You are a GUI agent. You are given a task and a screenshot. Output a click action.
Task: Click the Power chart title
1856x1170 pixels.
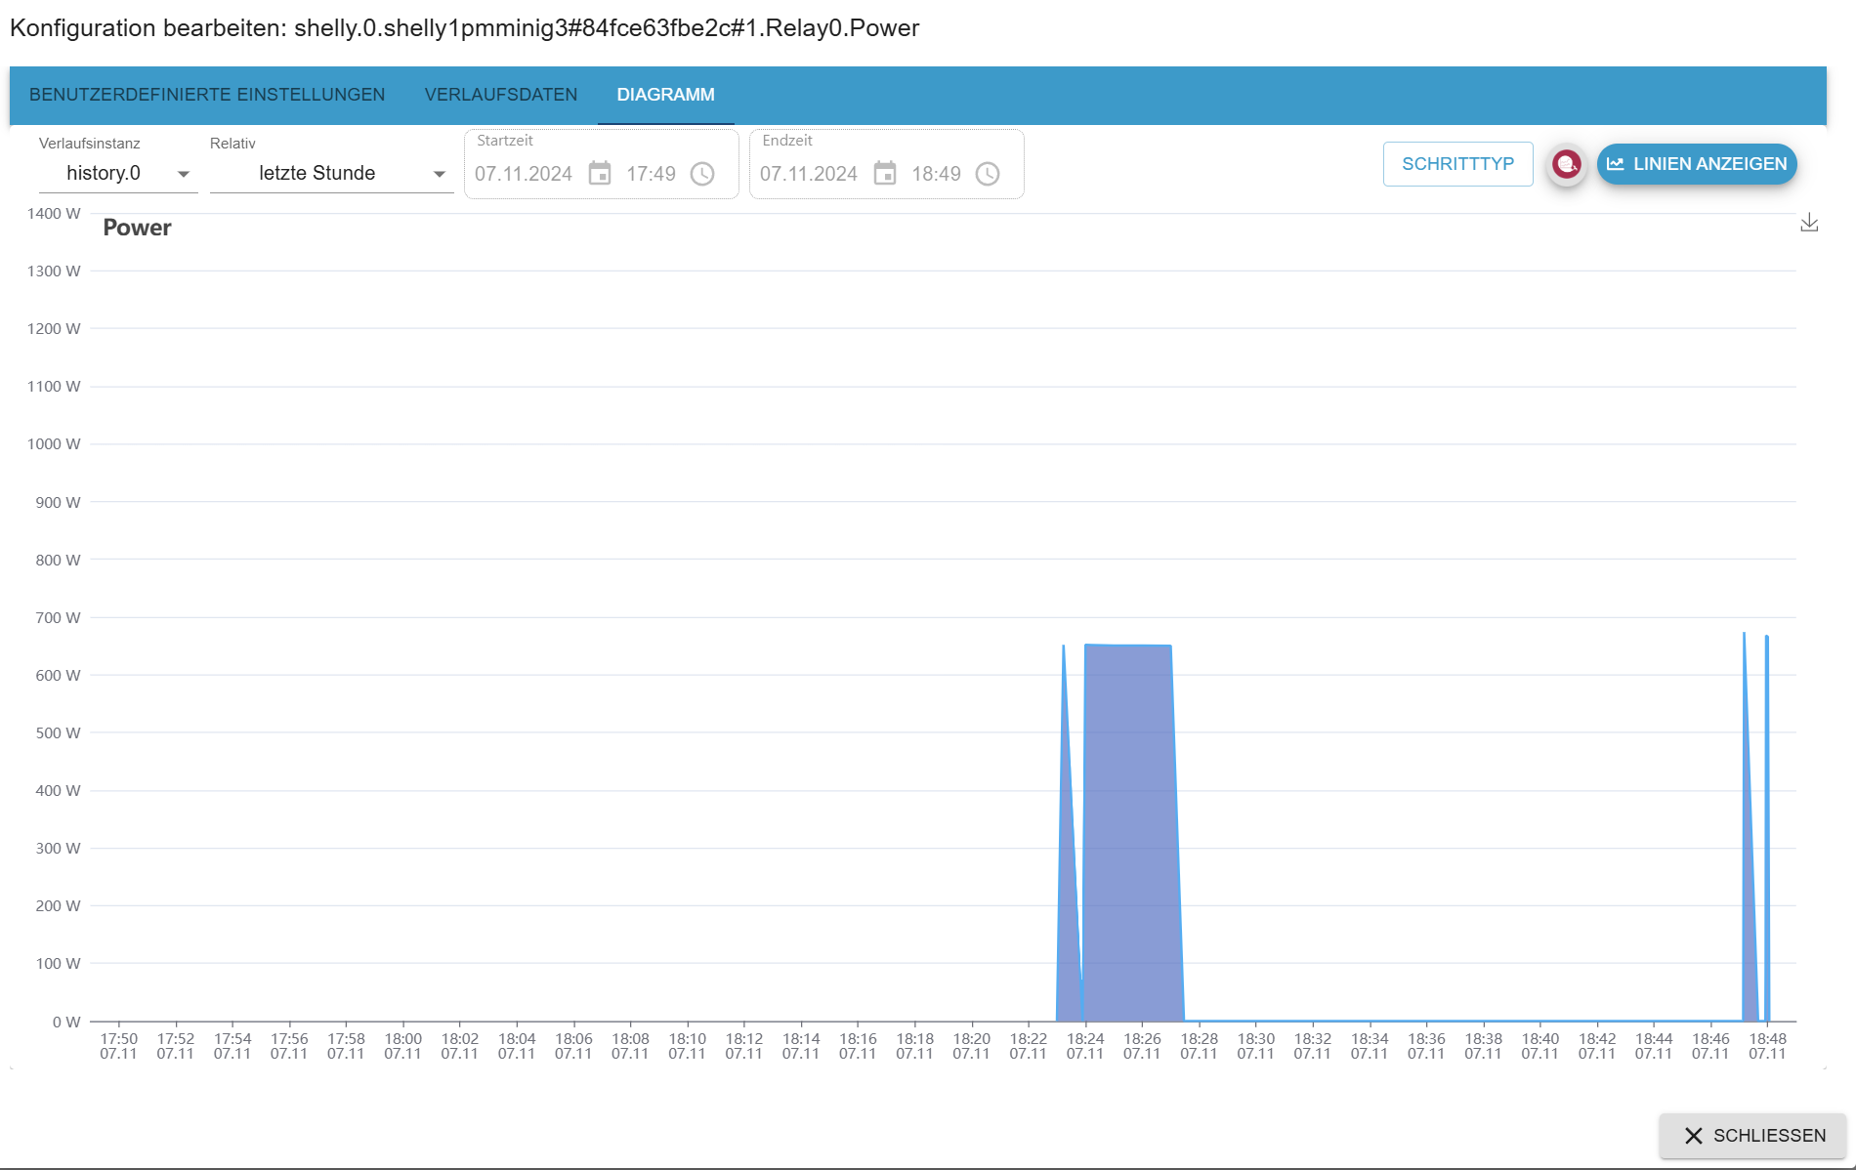coord(137,228)
